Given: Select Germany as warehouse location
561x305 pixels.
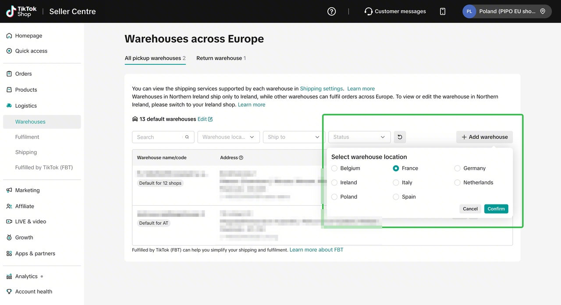Looking at the screenshot, I should [x=458, y=168].
